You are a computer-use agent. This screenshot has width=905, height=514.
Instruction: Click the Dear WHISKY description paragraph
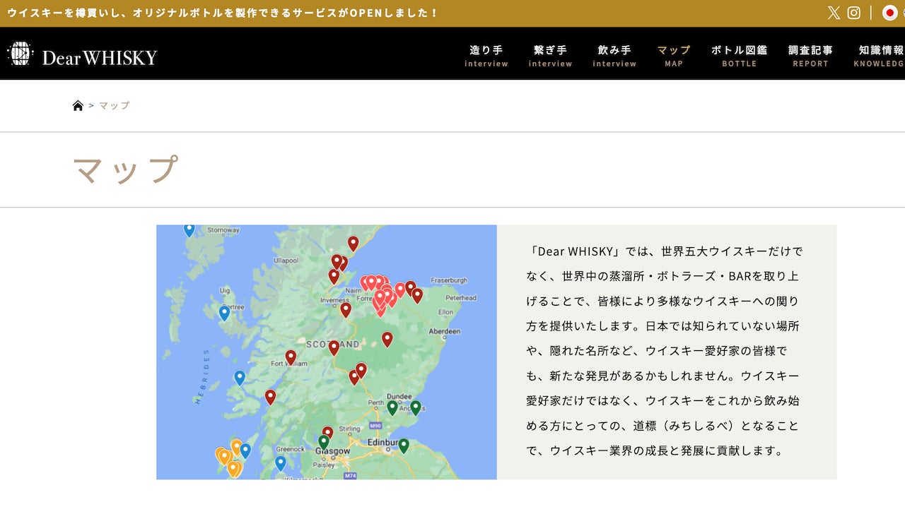[664, 351]
